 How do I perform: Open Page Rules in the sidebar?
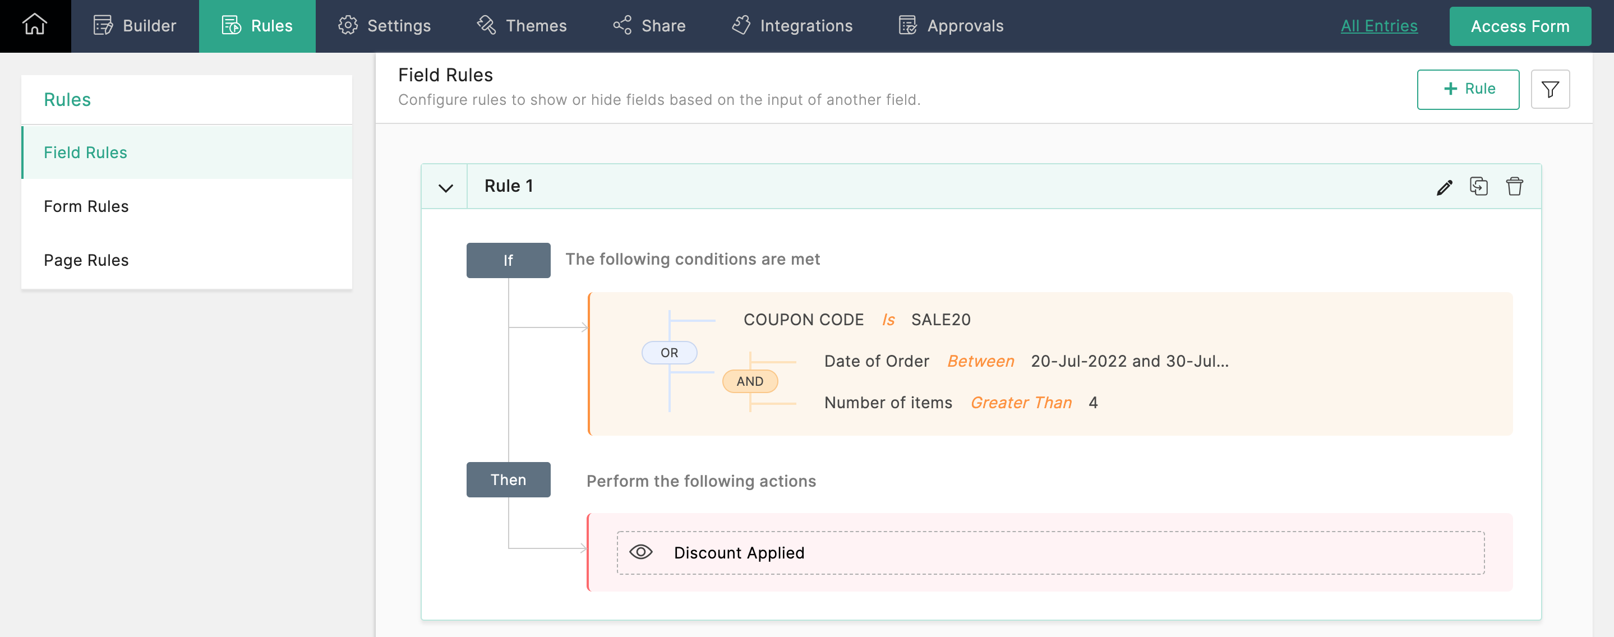click(x=85, y=259)
